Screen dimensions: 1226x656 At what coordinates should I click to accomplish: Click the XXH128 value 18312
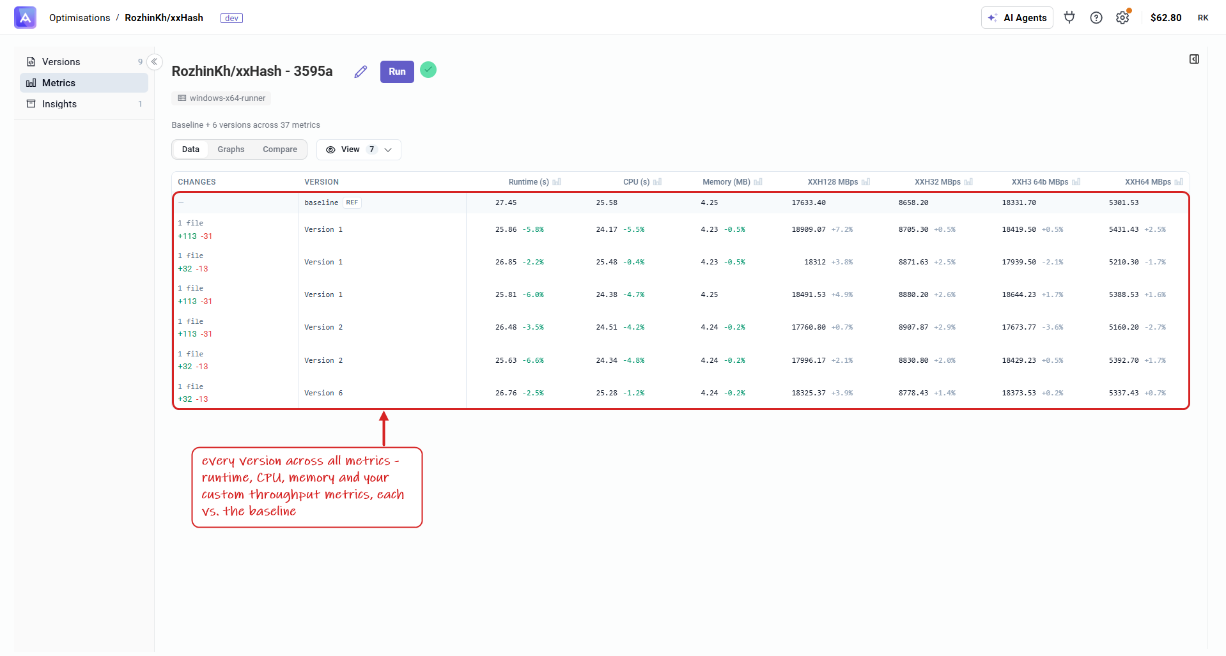pyautogui.click(x=815, y=262)
